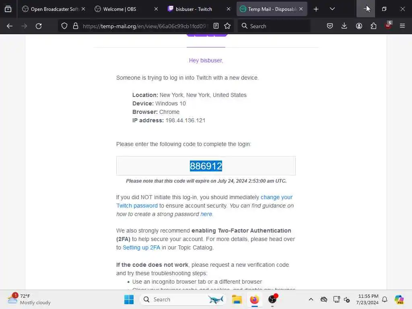Go back to previous page

tap(10, 26)
